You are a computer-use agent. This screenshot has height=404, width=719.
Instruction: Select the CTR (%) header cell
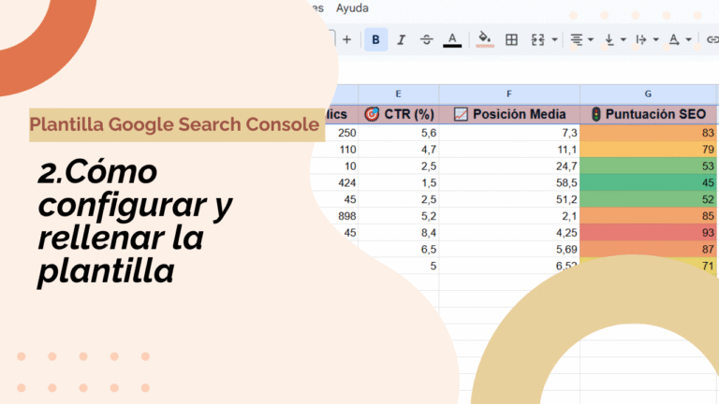(x=398, y=114)
